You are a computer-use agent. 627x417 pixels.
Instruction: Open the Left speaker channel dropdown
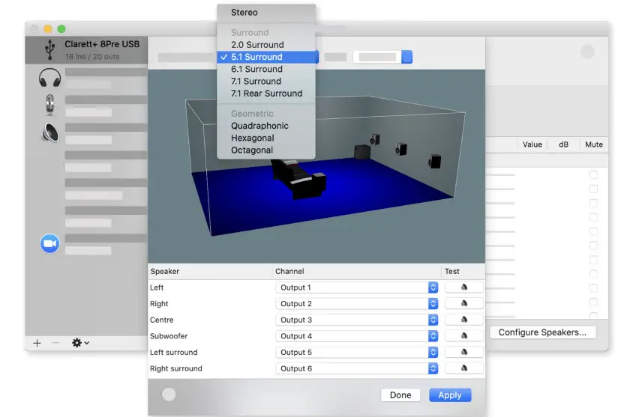(357, 287)
